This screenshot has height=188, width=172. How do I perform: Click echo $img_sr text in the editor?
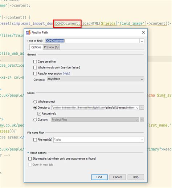[x=160, y=95]
